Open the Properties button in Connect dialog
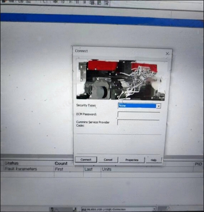 pos(132,160)
